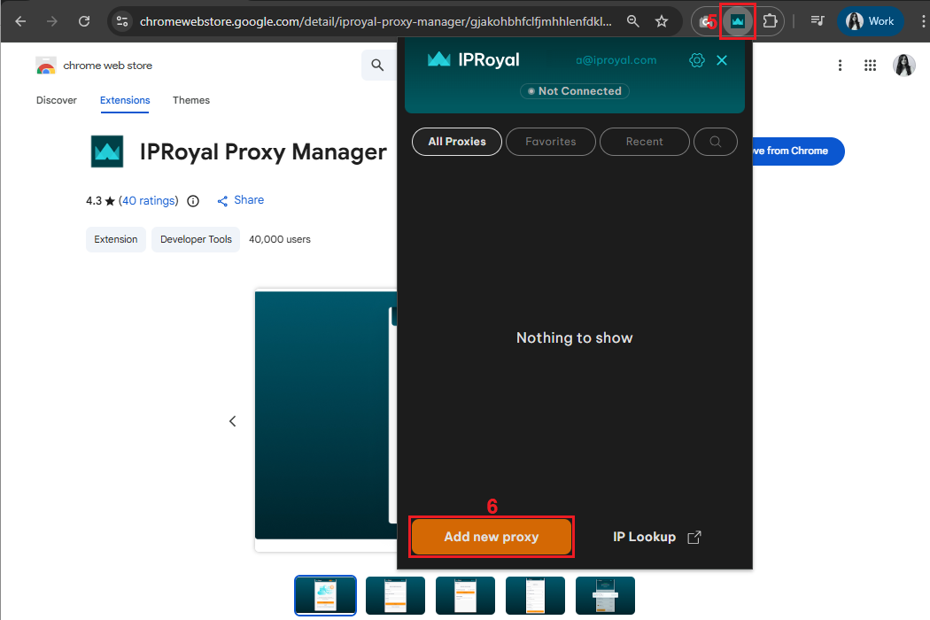The height and width of the screenshot is (620, 930).
Task: Switch to the Recent tab
Action: (644, 142)
